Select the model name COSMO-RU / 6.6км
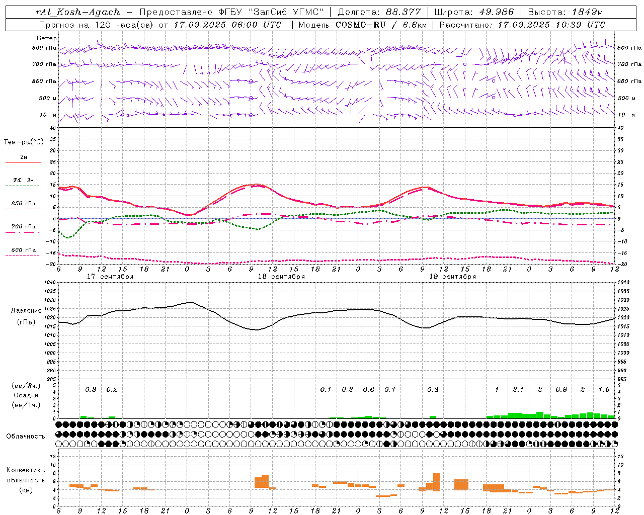The height and width of the screenshot is (515, 644). click(381, 25)
